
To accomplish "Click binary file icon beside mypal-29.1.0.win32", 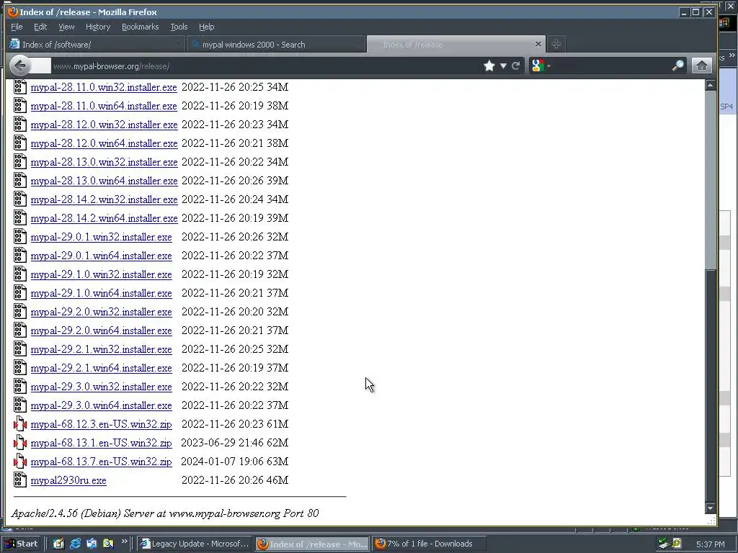I will coord(19,274).
